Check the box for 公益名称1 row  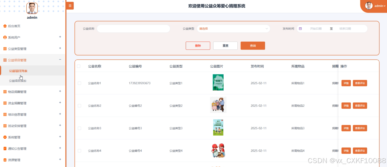[x=79, y=83]
